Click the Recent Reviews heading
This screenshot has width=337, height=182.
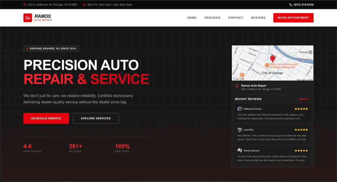[x=248, y=99]
